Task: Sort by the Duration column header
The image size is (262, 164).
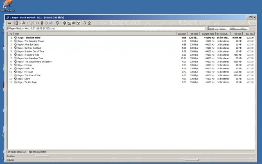Action: (x=182, y=34)
